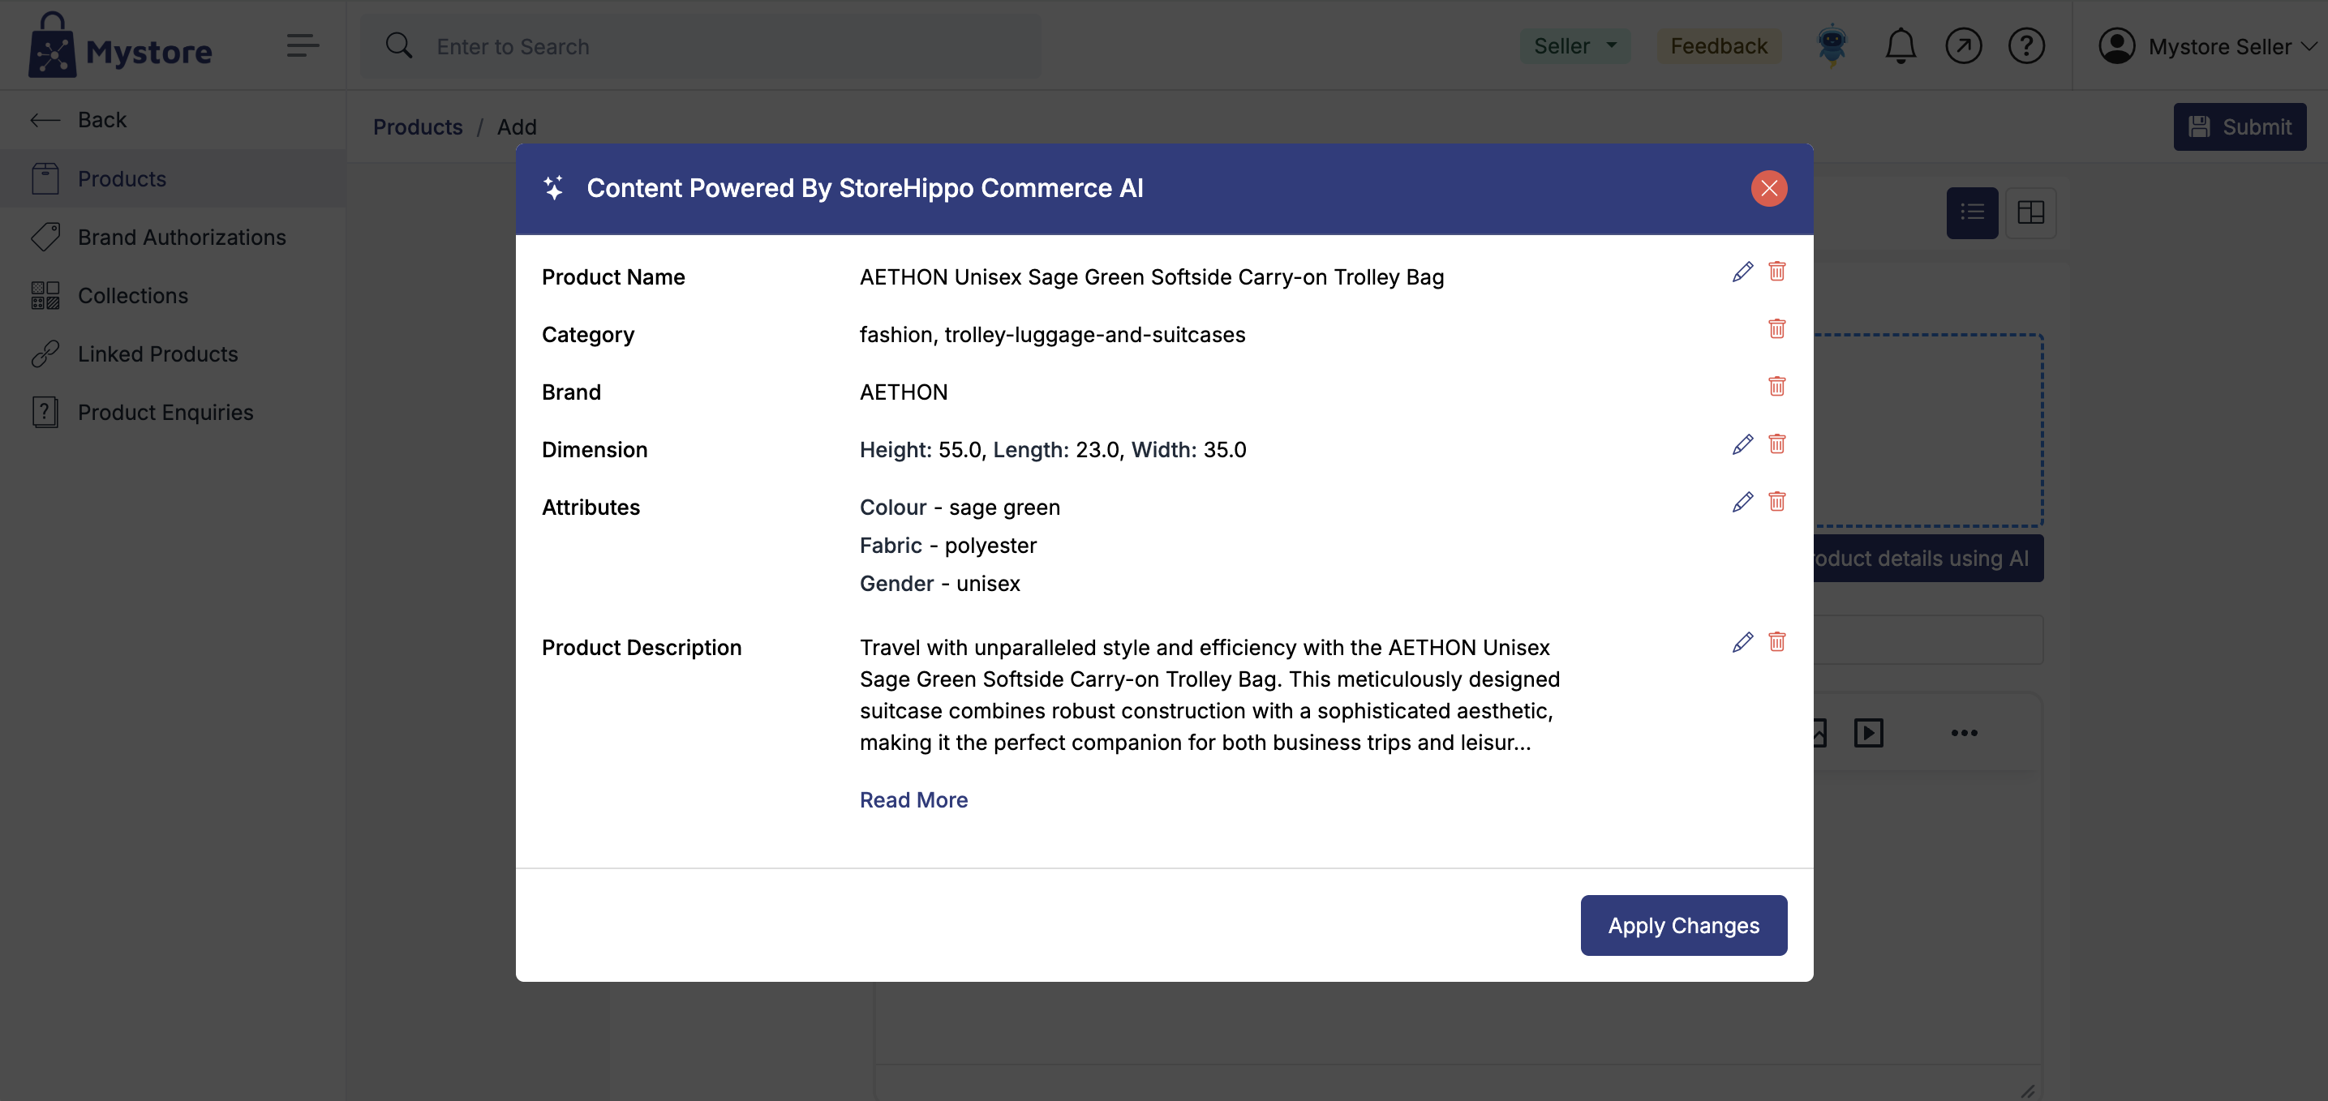Close the Commerce AI content dialog
This screenshot has height=1101, width=2328.
(x=1768, y=188)
